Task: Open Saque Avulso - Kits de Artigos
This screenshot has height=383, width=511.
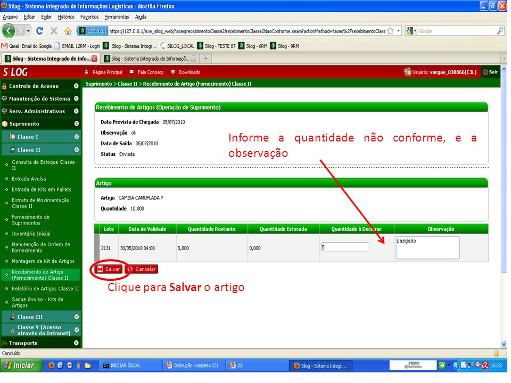Action: pos(37,302)
